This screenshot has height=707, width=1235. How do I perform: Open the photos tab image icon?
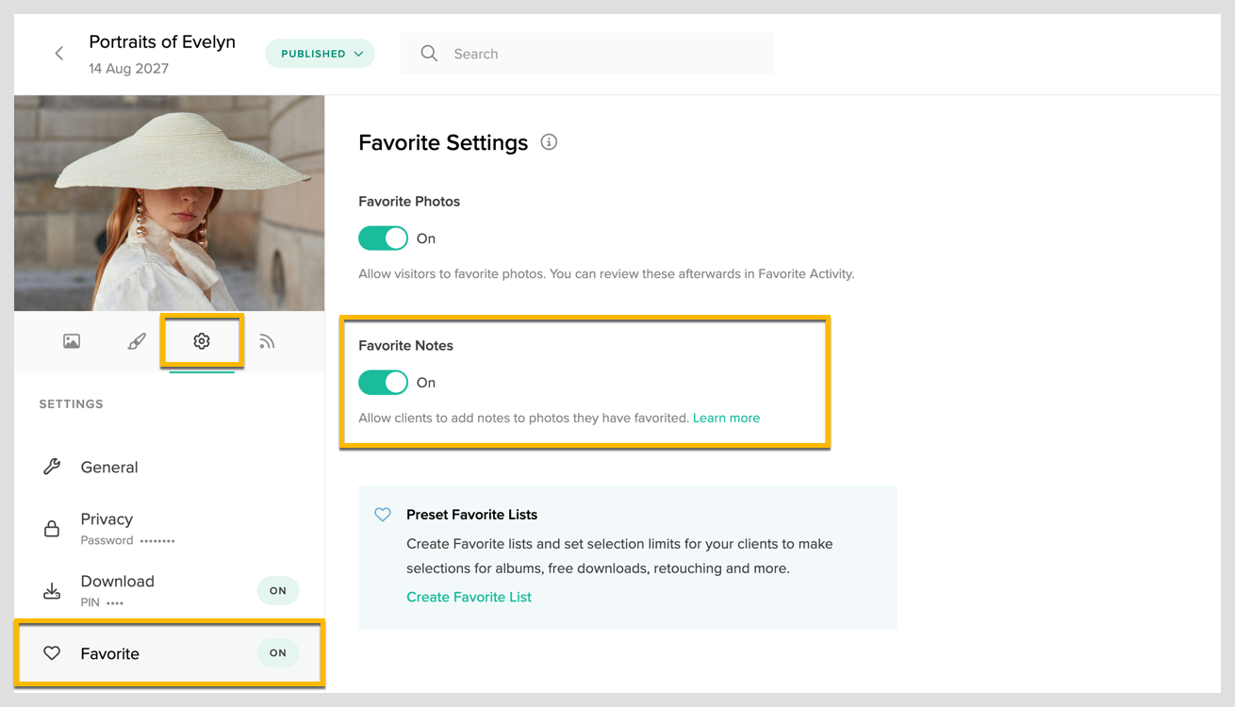click(x=72, y=341)
